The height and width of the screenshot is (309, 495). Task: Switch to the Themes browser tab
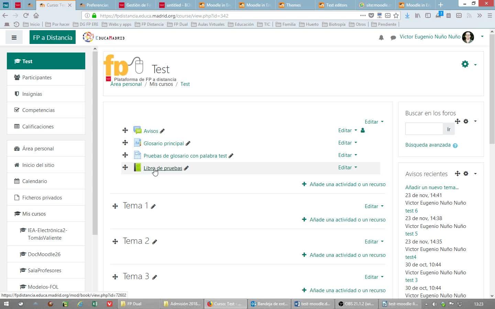coord(295,5)
